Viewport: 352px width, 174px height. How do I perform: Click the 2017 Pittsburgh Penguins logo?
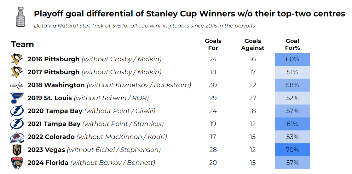[17, 72]
